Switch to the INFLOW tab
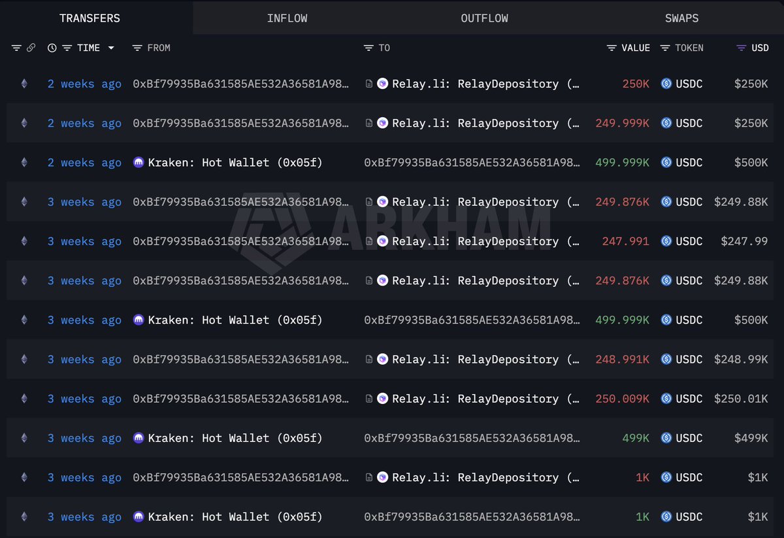The image size is (784, 538). [287, 18]
